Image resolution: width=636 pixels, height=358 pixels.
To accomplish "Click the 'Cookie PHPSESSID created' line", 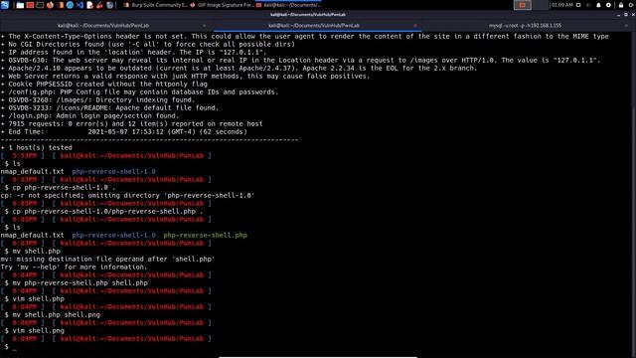I will [103, 85].
